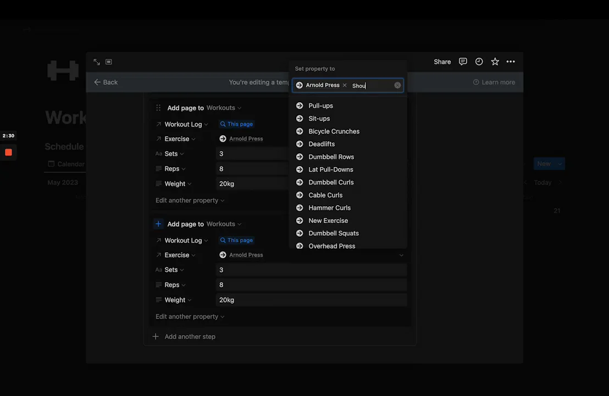Viewport: 609px width, 396px height.
Task: Click the Pull-ups page icon
Action: [x=300, y=106]
